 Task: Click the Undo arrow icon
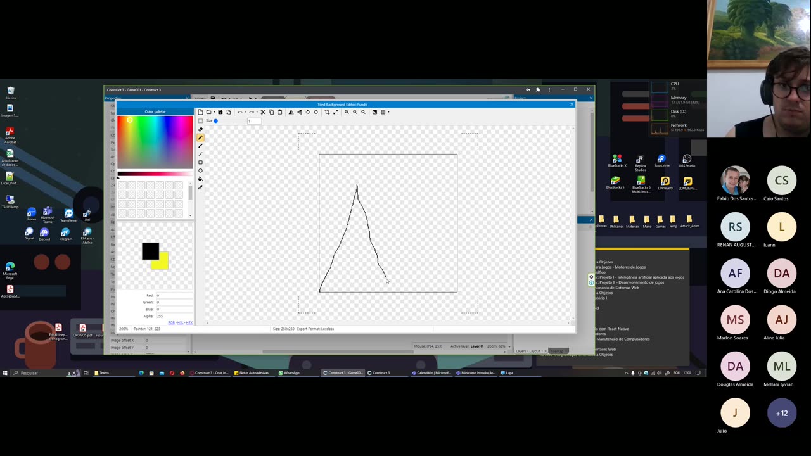pyautogui.click(x=240, y=112)
